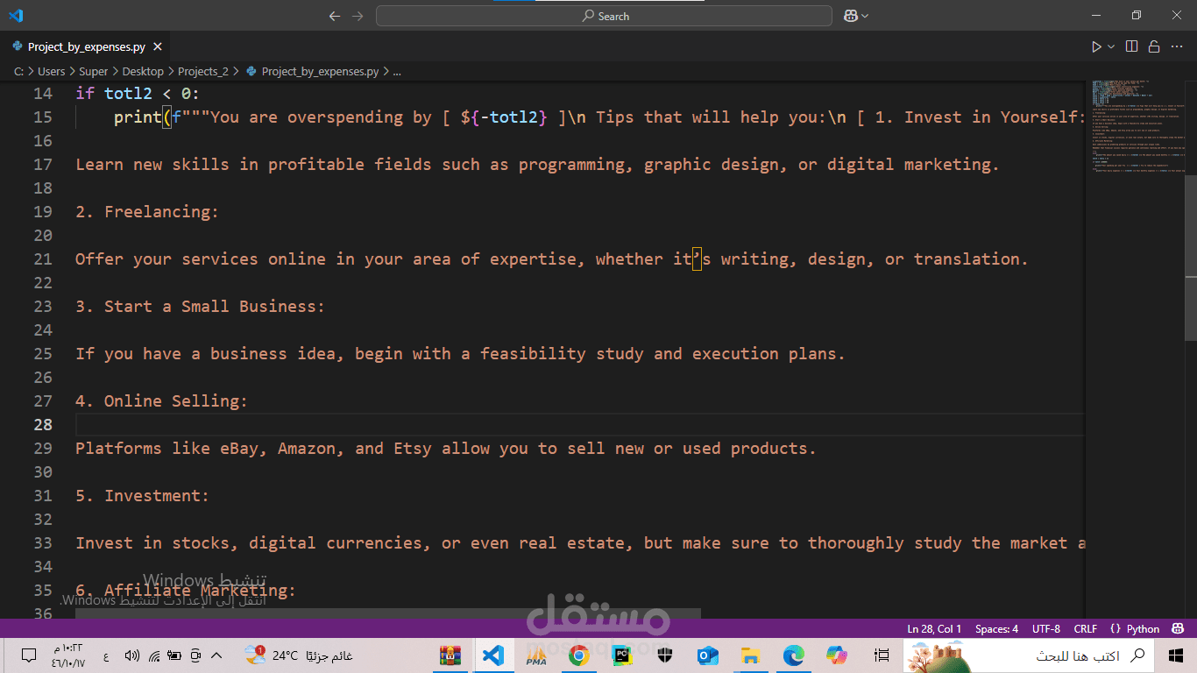Launch Copilot from the taskbar
Viewport: 1197px width, 673px height.
[x=837, y=655]
